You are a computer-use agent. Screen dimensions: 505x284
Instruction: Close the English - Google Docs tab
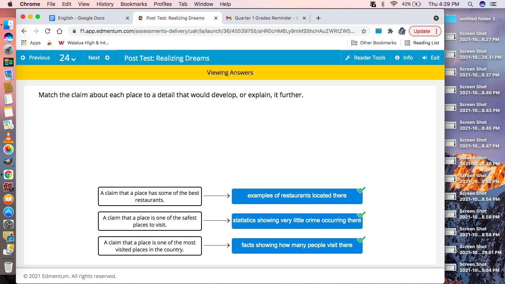point(128,18)
